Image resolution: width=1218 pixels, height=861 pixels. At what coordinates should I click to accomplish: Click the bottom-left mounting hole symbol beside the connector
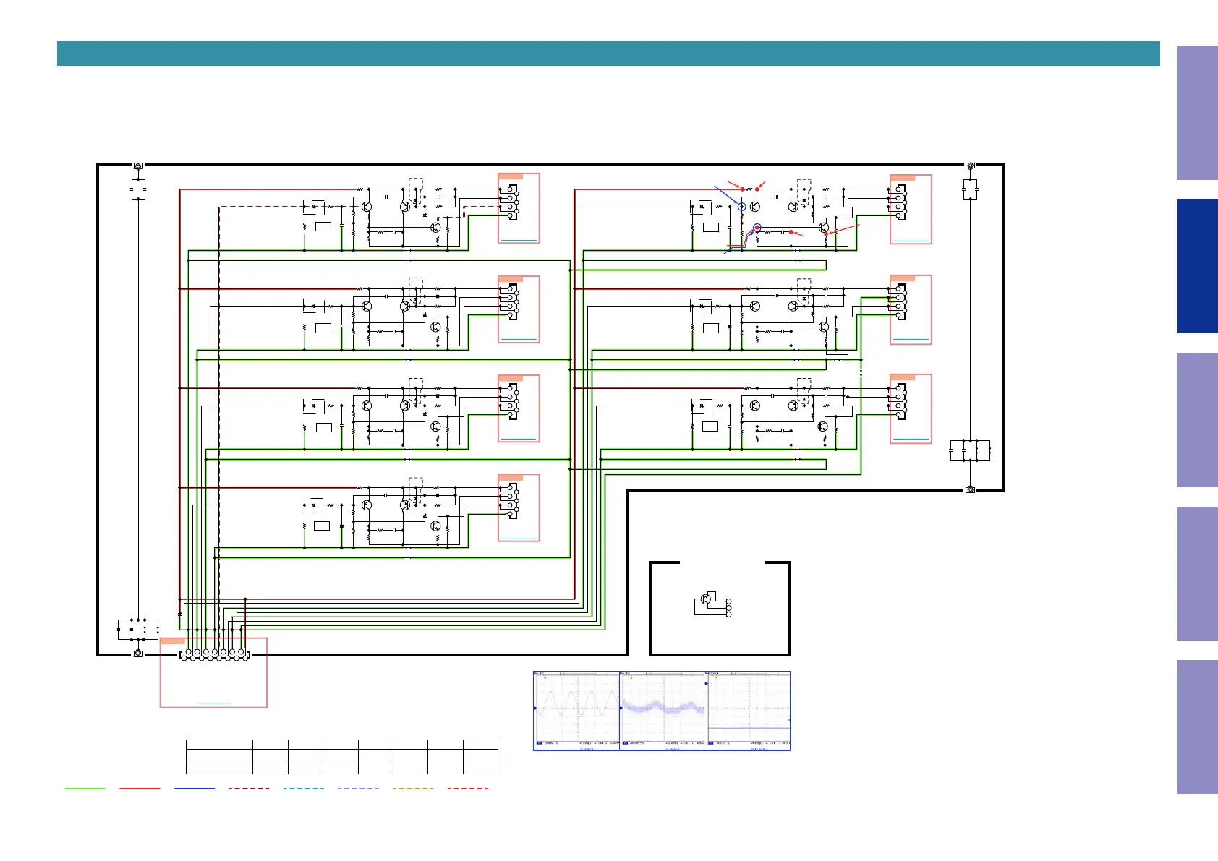(138, 654)
